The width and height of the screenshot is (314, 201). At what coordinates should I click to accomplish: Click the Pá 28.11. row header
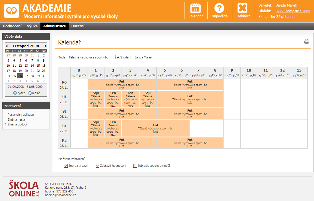64,143
